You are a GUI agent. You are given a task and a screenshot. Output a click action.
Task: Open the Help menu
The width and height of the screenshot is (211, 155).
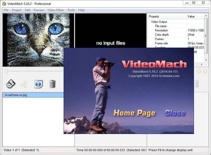pyautogui.click(x=81, y=10)
